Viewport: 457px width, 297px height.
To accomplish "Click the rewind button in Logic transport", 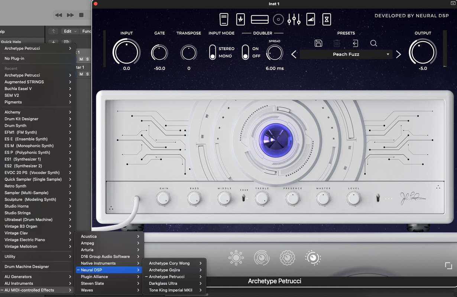I will point(58,15).
